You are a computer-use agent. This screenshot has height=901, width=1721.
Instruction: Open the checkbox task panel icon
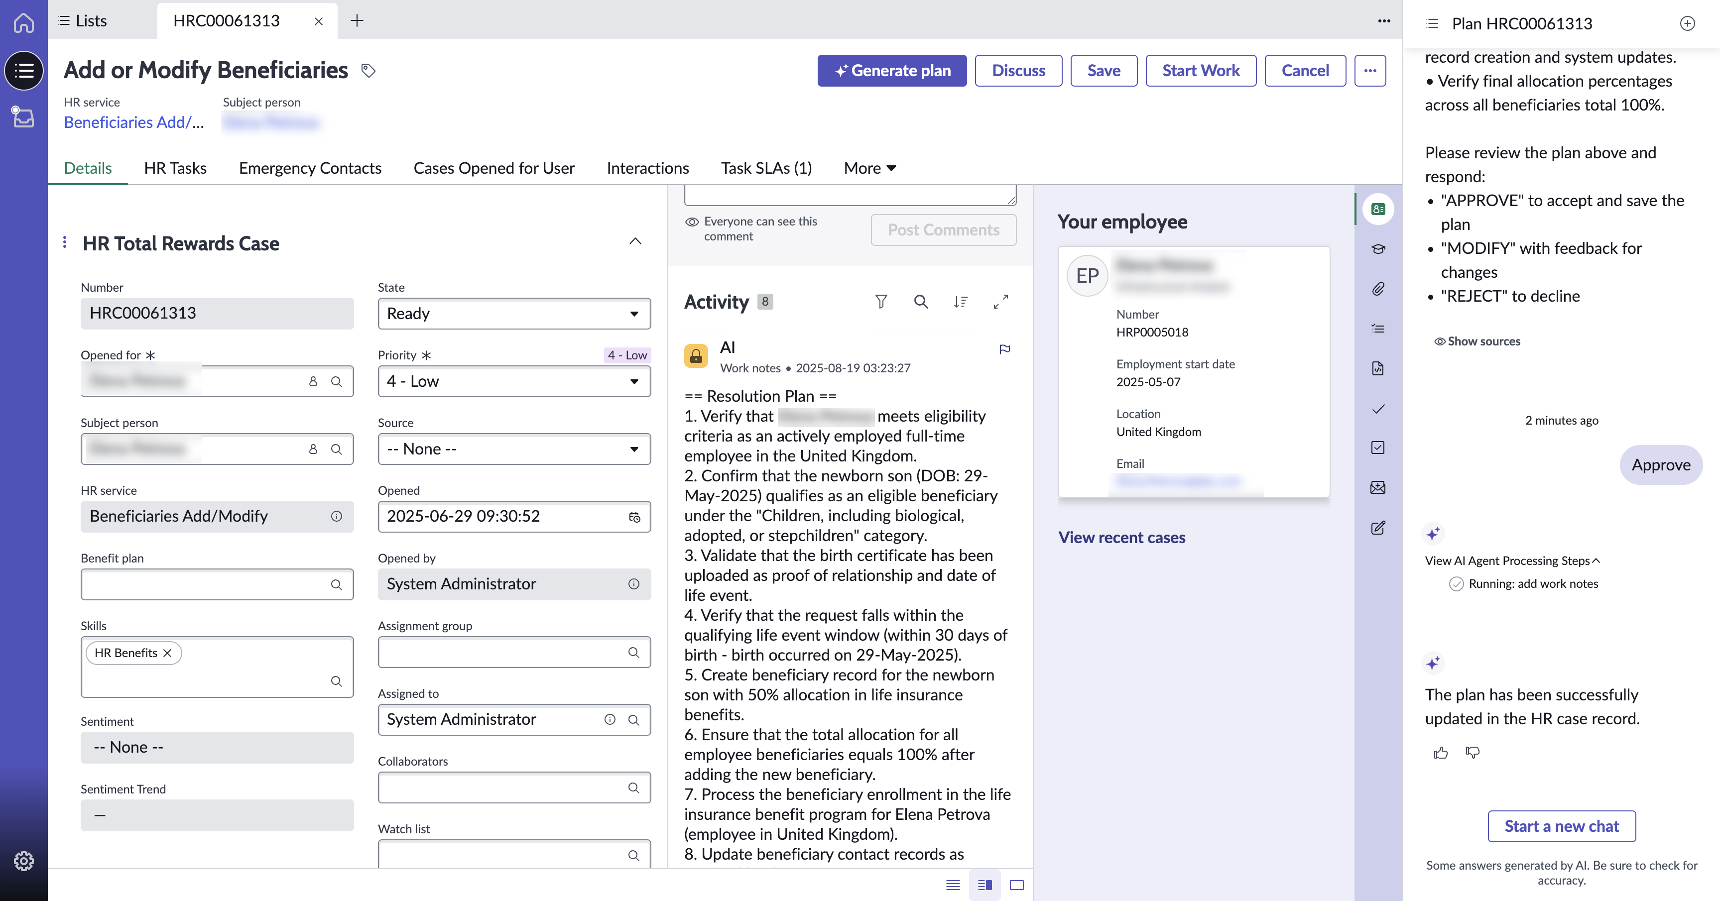(1377, 448)
